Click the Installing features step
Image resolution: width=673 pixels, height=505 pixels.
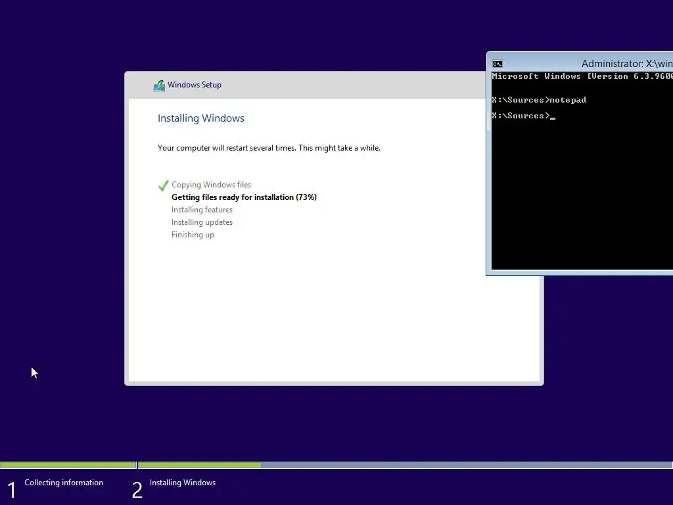coord(202,210)
